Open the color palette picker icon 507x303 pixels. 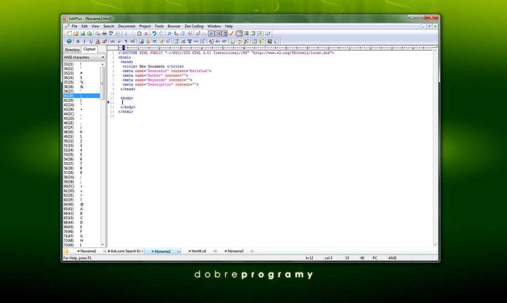(105, 41)
